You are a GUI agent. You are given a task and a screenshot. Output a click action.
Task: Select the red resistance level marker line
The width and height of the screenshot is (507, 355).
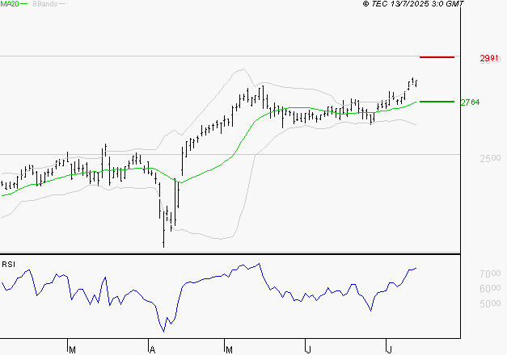437,57
